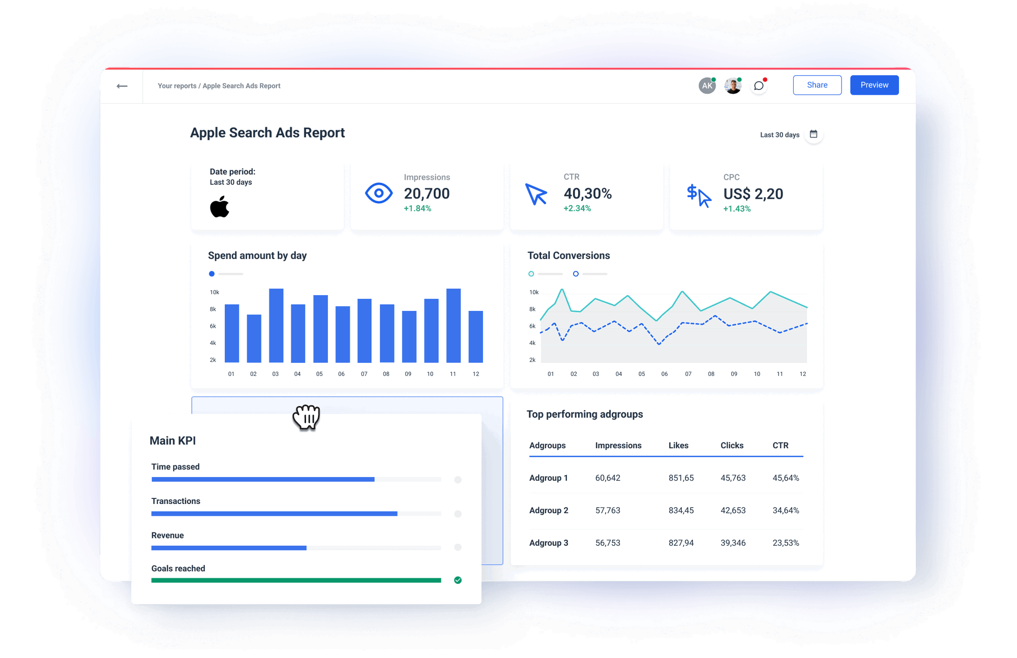Image resolution: width=1017 pixels, height=658 pixels.
Task: Click the Transactions status dot
Action: [458, 514]
